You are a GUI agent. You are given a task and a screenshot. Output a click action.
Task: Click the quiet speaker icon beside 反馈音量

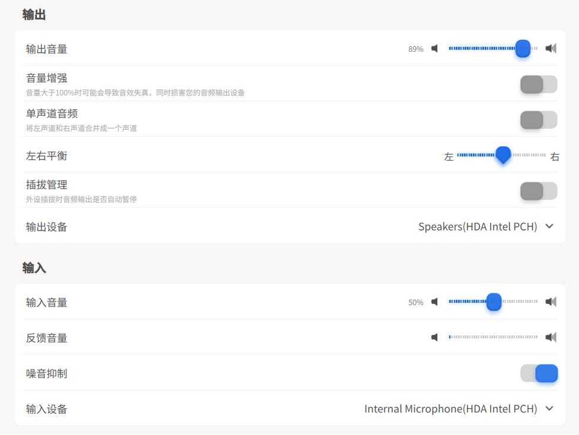tap(435, 337)
